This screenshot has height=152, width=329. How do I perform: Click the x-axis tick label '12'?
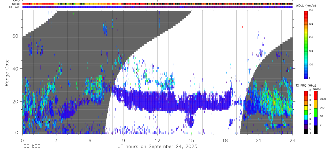coord(157,140)
